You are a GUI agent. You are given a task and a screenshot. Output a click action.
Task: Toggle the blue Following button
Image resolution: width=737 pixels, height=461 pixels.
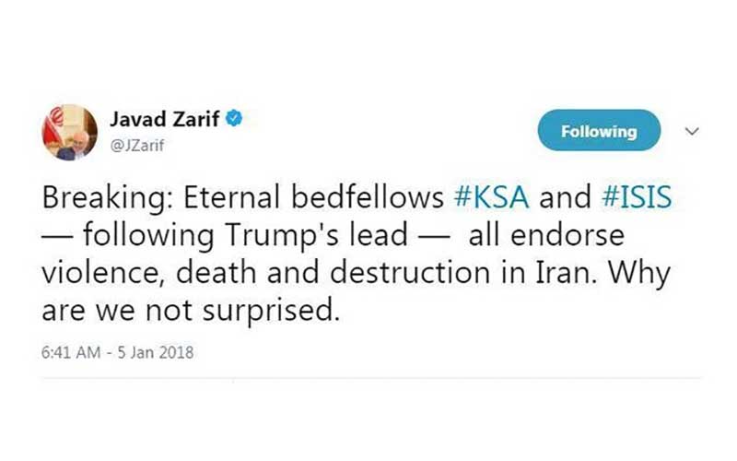[598, 131]
